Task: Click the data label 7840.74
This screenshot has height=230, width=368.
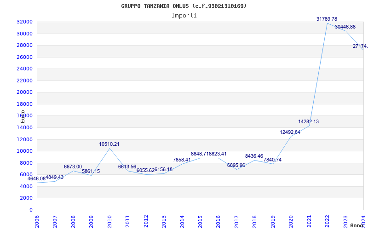Action: click(x=272, y=160)
